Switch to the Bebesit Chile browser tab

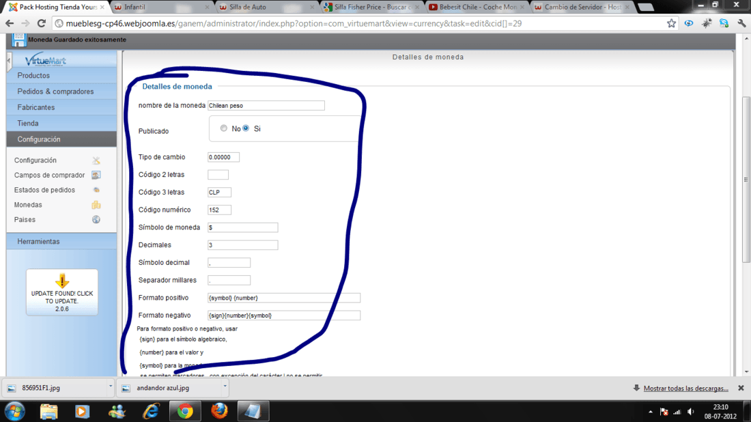(x=477, y=7)
